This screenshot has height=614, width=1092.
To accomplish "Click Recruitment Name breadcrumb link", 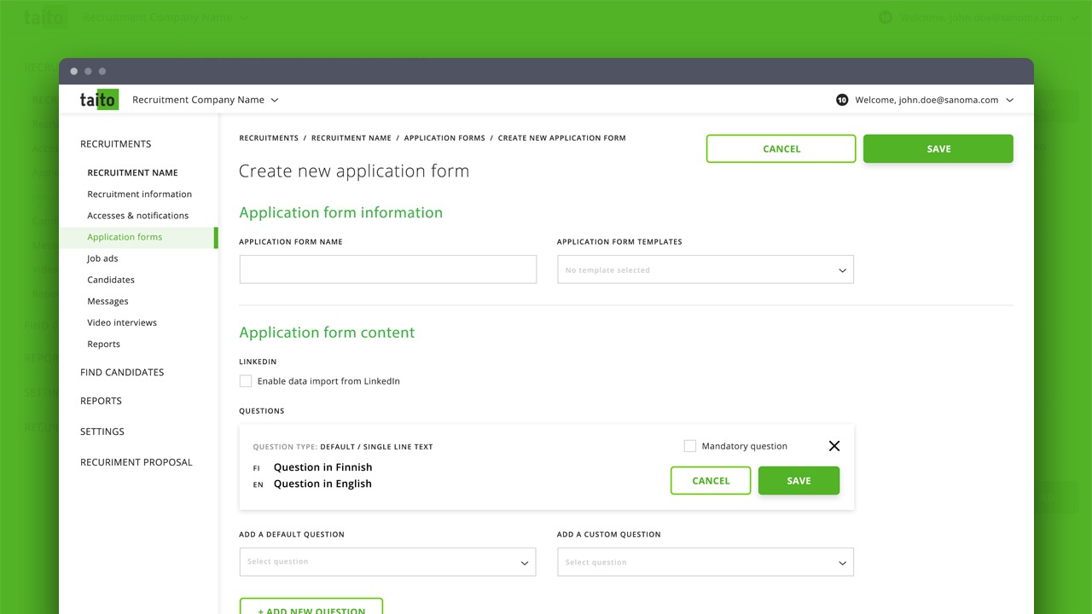I will pyautogui.click(x=351, y=138).
